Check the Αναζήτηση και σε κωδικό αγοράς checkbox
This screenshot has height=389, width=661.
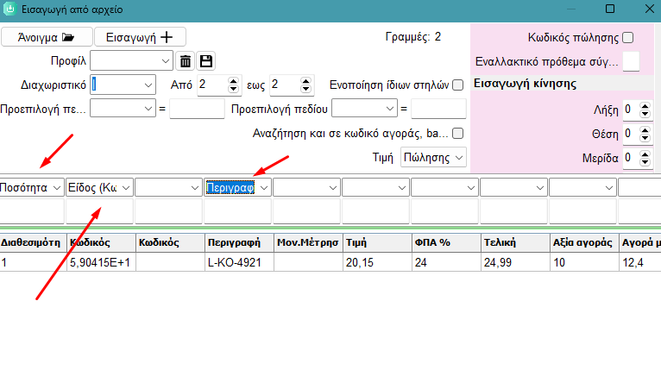click(457, 134)
